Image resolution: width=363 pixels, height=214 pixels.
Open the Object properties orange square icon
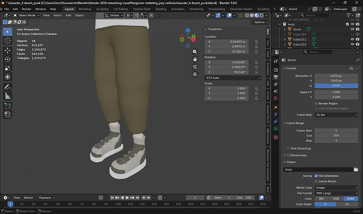[x=276, y=107]
